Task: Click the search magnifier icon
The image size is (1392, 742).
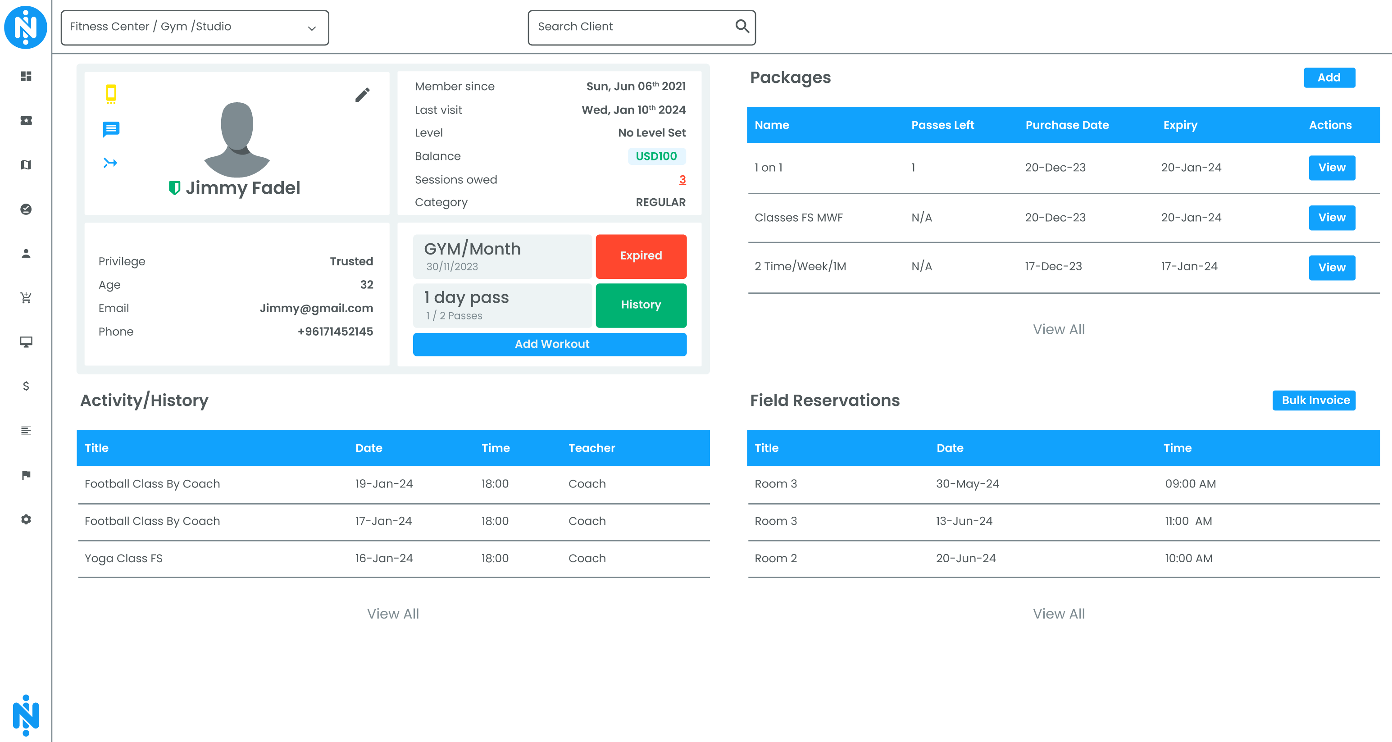Action: tap(742, 26)
